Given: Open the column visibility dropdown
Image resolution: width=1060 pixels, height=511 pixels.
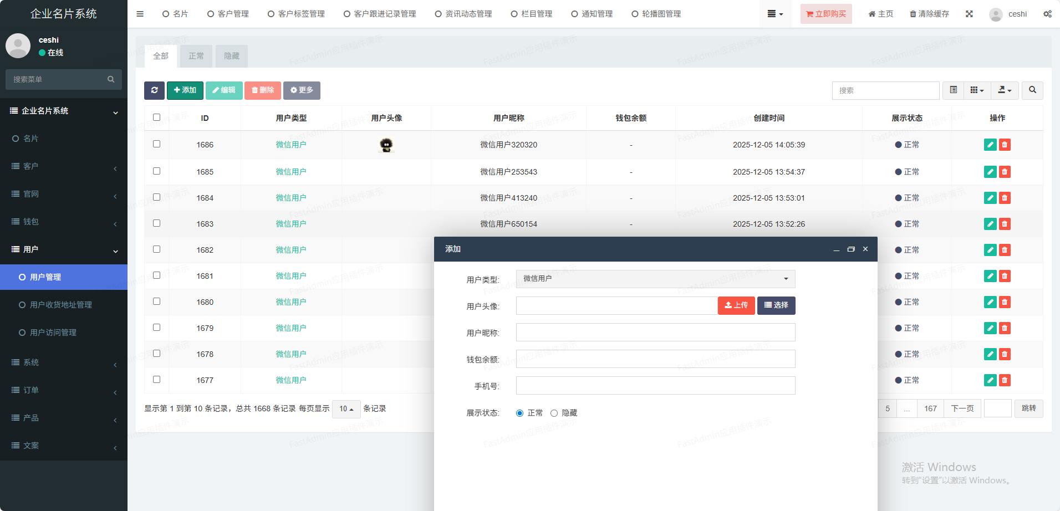Looking at the screenshot, I should (x=977, y=90).
